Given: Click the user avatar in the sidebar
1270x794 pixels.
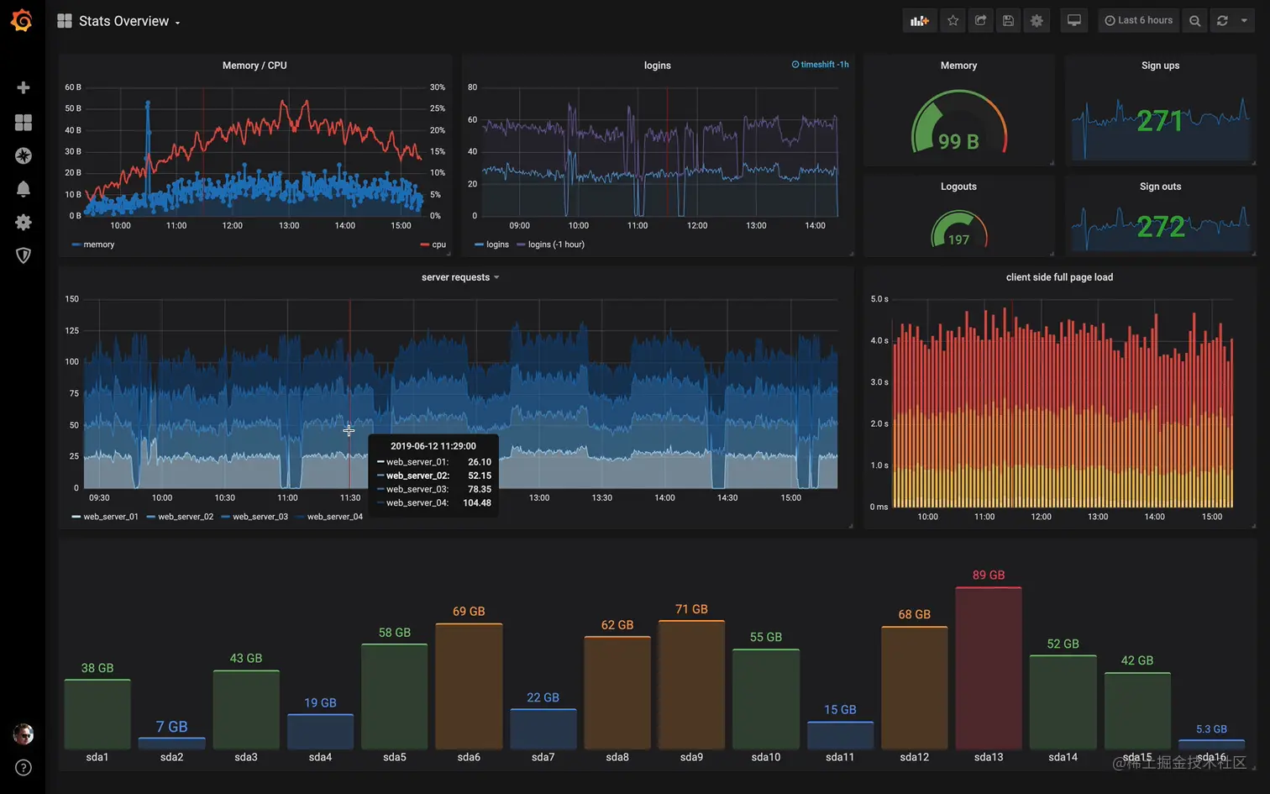Looking at the screenshot, I should point(24,734).
